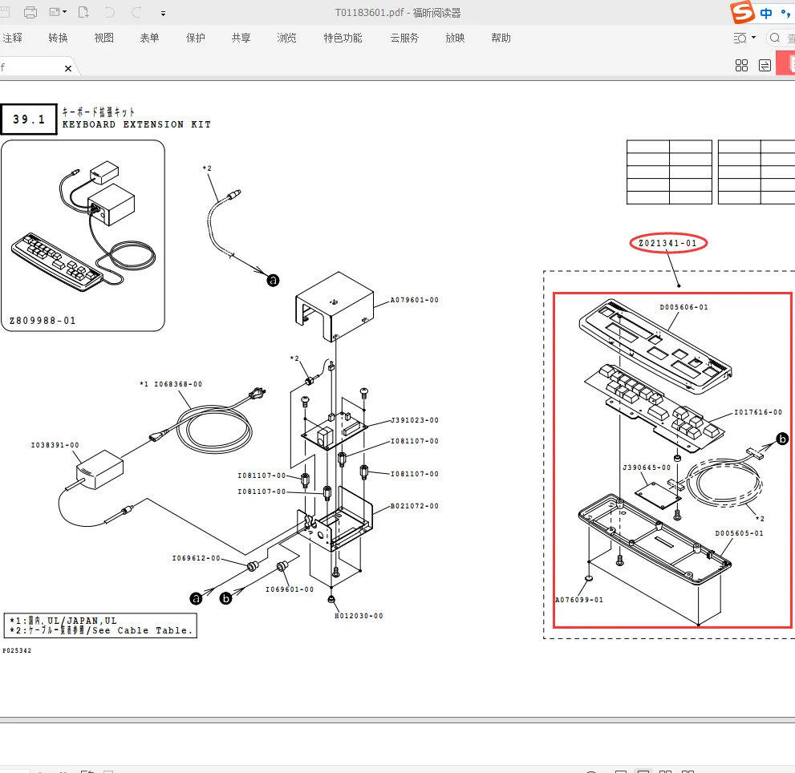The height and width of the screenshot is (773, 795).
Task: Close the open document tab
Action: (68, 69)
